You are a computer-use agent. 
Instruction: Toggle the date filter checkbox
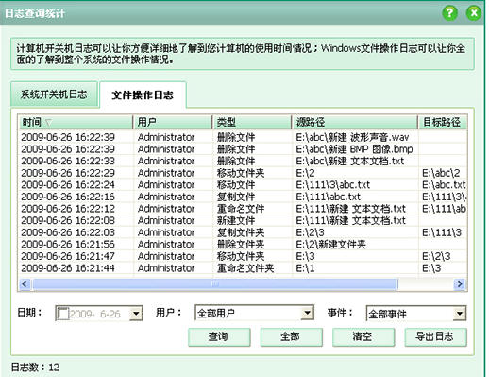63,314
